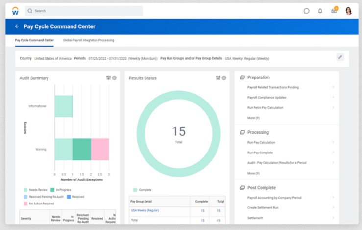Image resolution: width=362 pixels, height=230 pixels.
Task: Open notifications bell icon
Action: click(x=320, y=11)
